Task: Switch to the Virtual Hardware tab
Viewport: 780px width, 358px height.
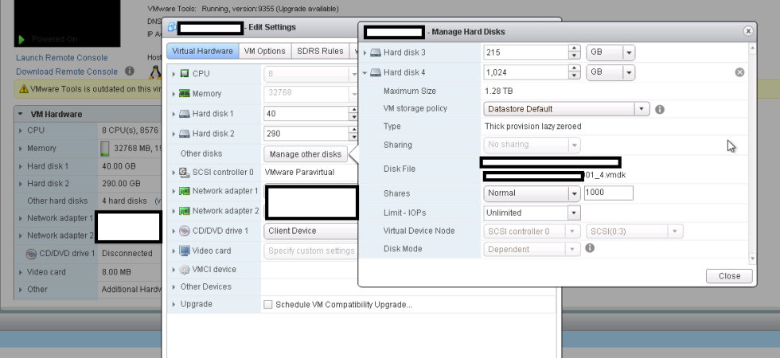Action: point(202,51)
